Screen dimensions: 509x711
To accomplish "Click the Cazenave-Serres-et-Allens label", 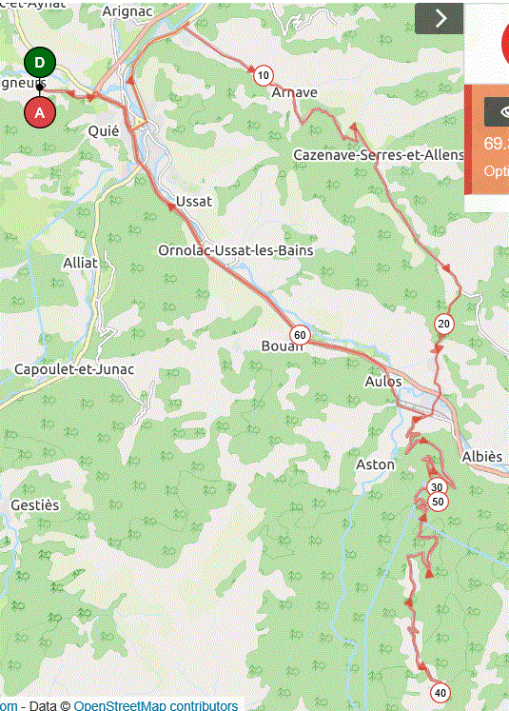I will point(379,155).
